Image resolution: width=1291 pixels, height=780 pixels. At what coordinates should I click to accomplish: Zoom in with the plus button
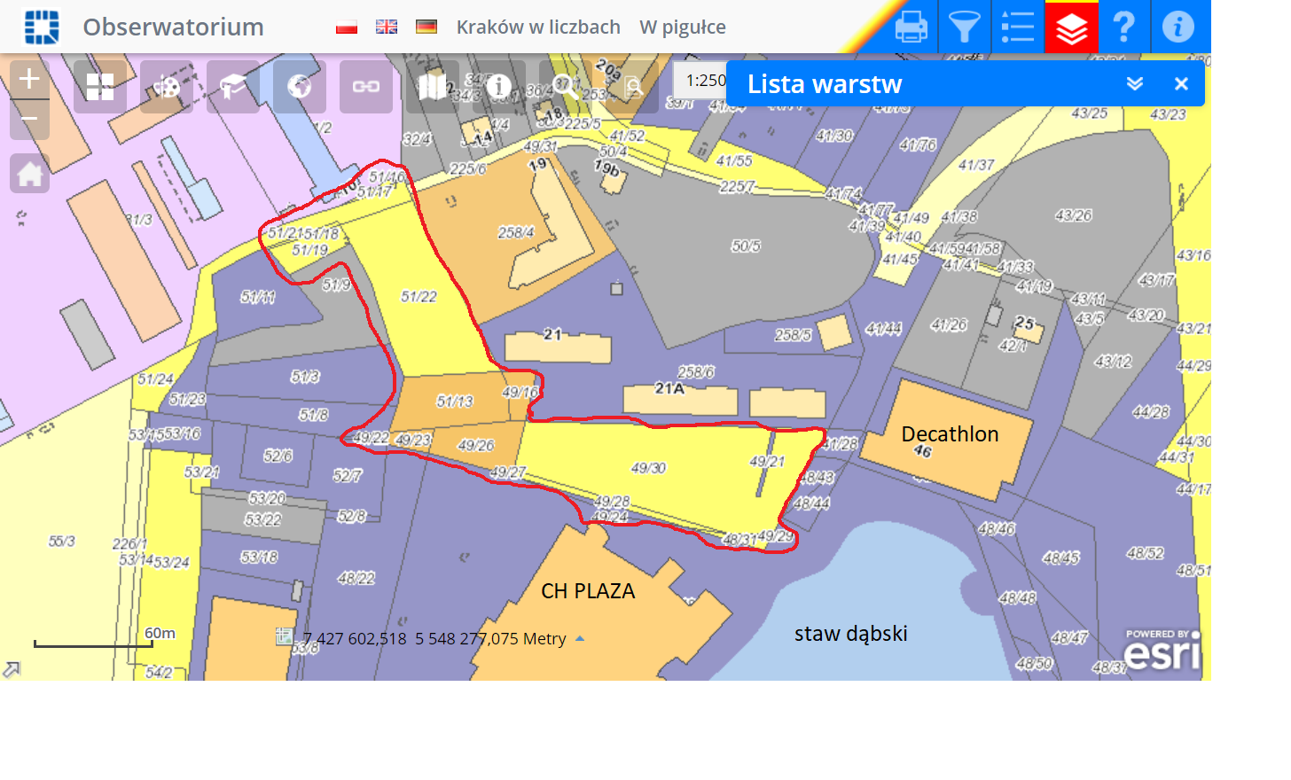tap(29, 79)
